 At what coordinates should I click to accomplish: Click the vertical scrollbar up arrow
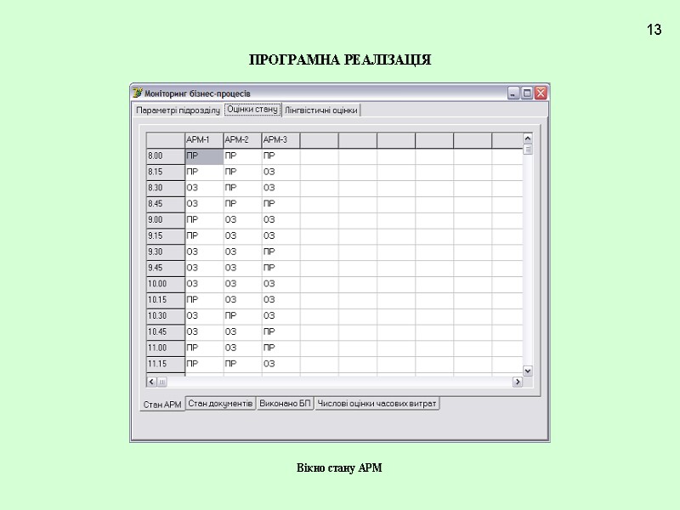pos(528,139)
